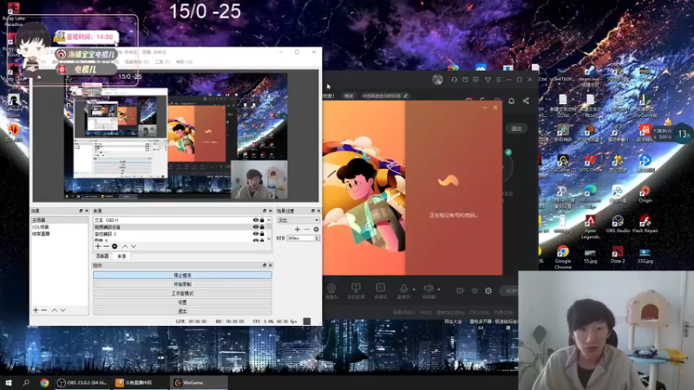This screenshot has height=390, width=694.
Task: Click 设置 button in OBS controls
Action: click(182, 302)
